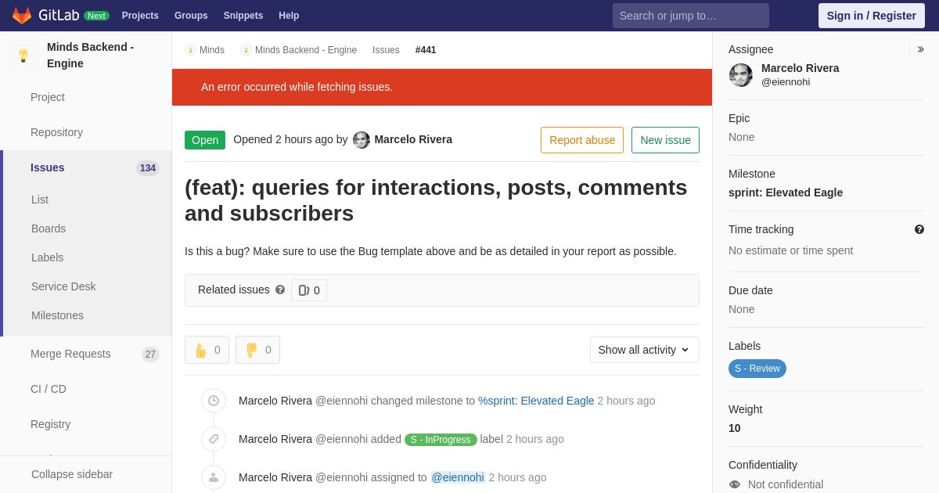The width and height of the screenshot is (939, 493).
Task: Click the Minds Backend lightbulb project avatar
Action: [23, 56]
